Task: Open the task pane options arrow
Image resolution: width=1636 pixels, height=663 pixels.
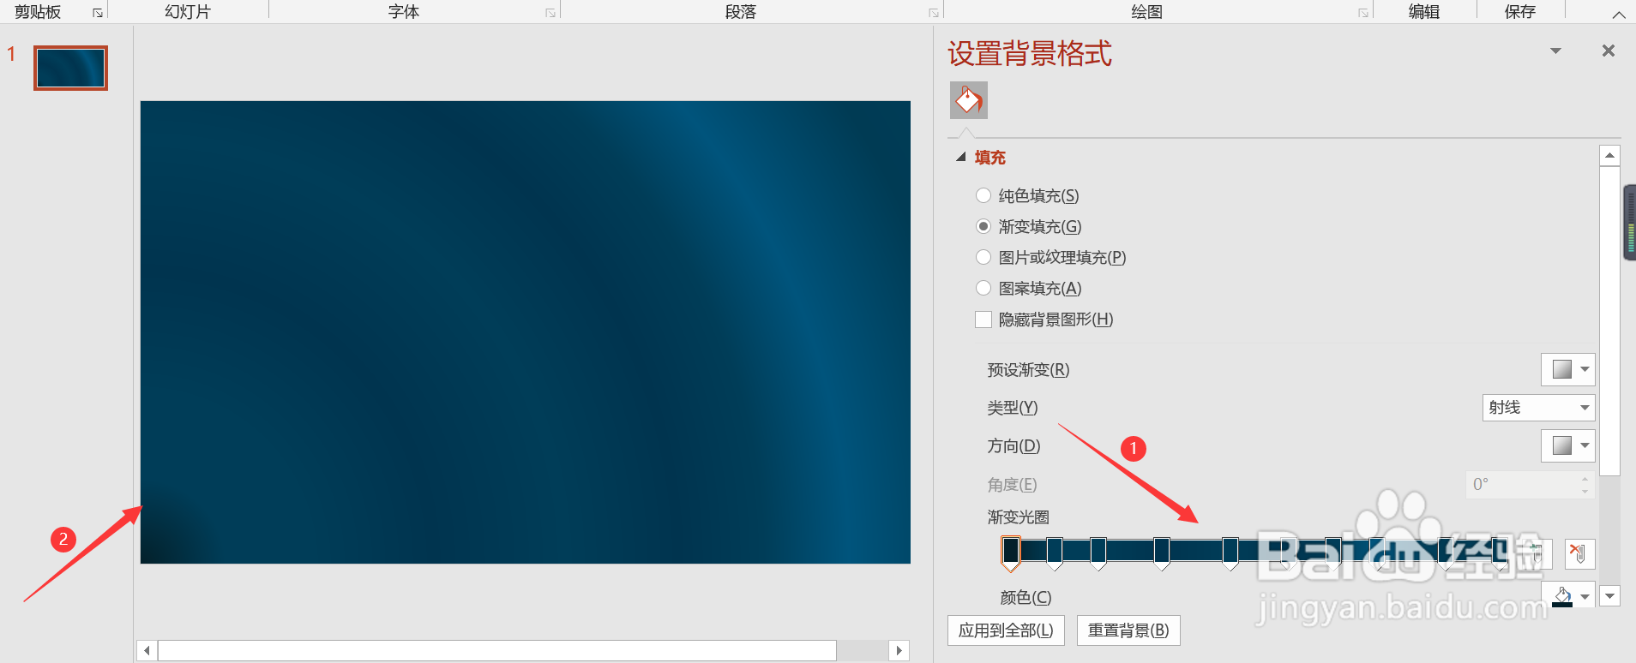Action: [1555, 51]
